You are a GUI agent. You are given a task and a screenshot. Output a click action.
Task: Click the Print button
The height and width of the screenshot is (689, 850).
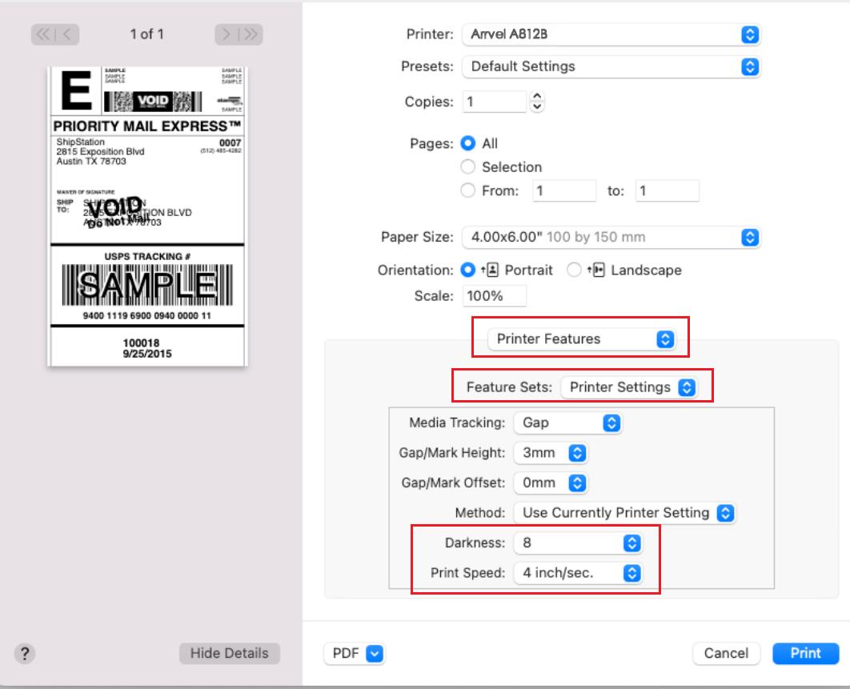[x=805, y=653]
